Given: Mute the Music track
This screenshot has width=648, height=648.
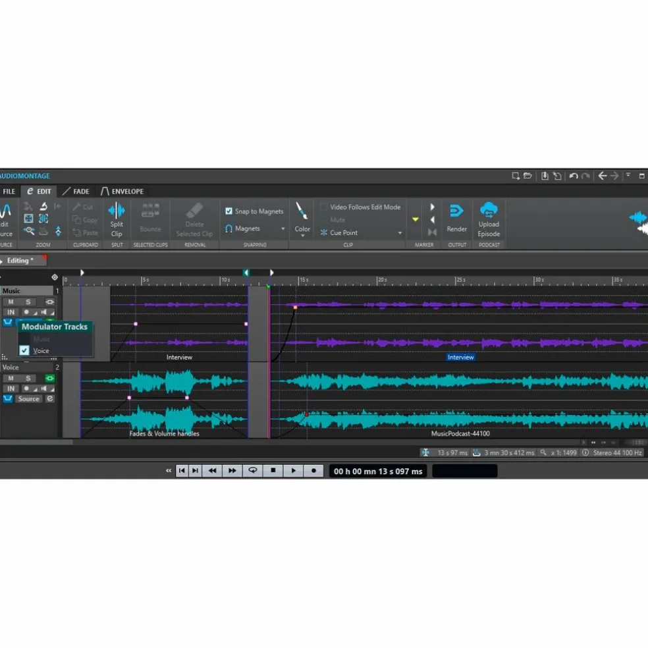Looking at the screenshot, I should coord(11,302).
